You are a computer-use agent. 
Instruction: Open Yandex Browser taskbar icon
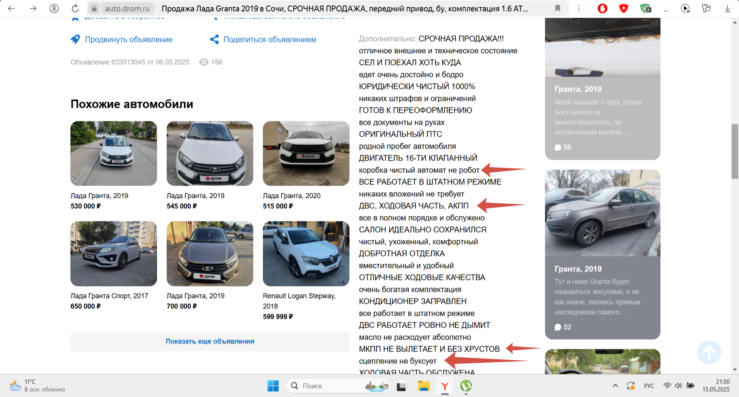click(445, 386)
